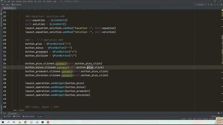Open the Navigate menu

(18, 1)
